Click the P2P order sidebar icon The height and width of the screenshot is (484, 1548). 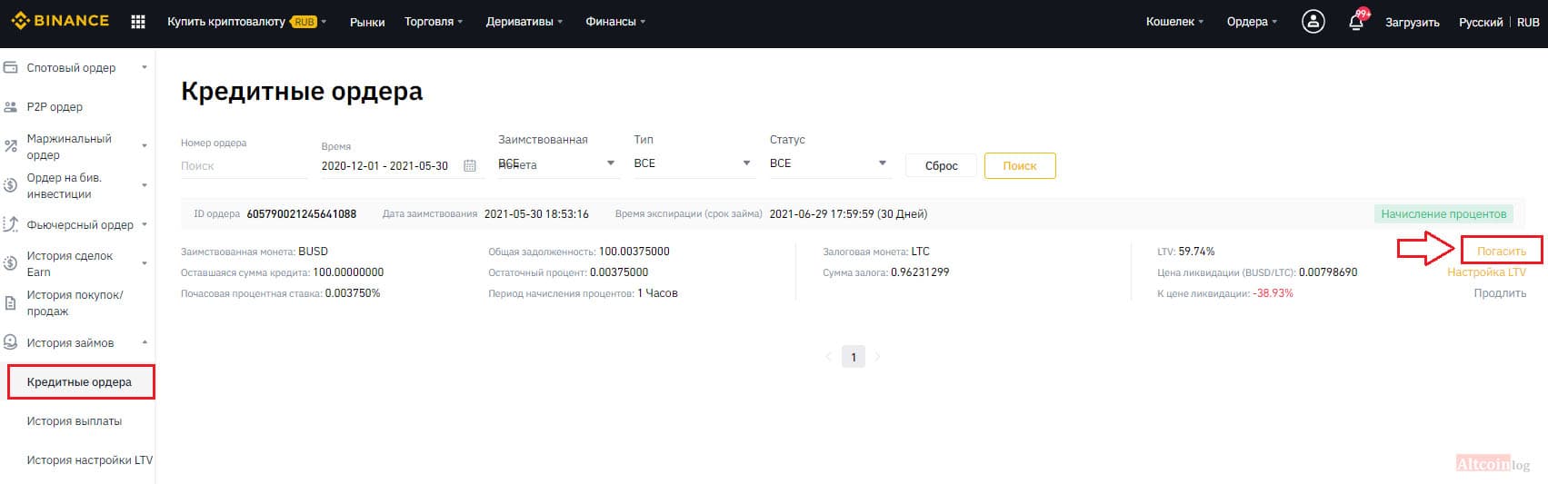(x=11, y=107)
